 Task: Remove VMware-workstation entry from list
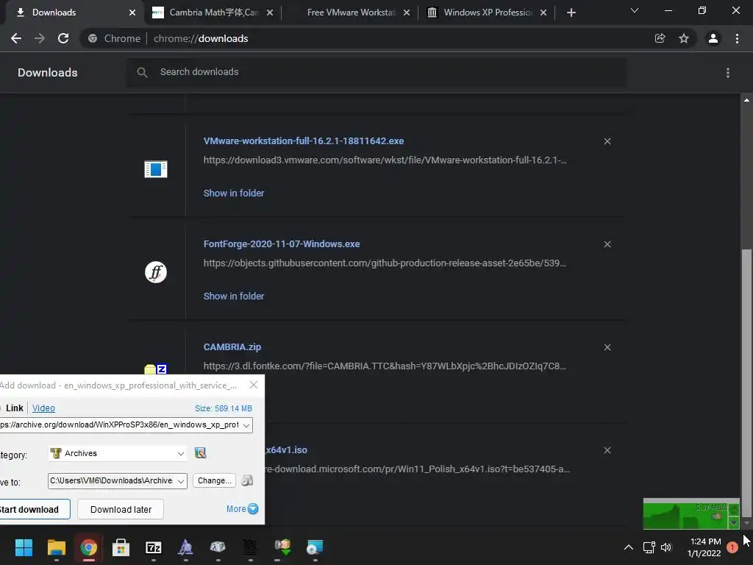coord(607,141)
